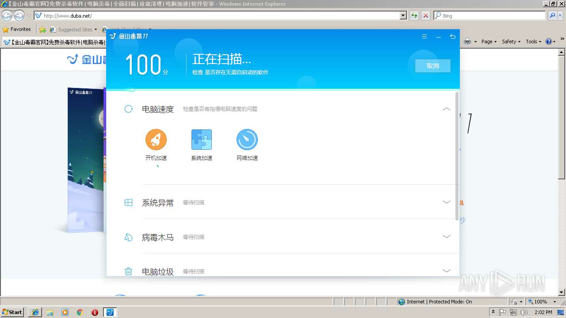Expand the 电脑垃圾 section chevron
Viewport: 566px width, 318px height.
(x=447, y=271)
